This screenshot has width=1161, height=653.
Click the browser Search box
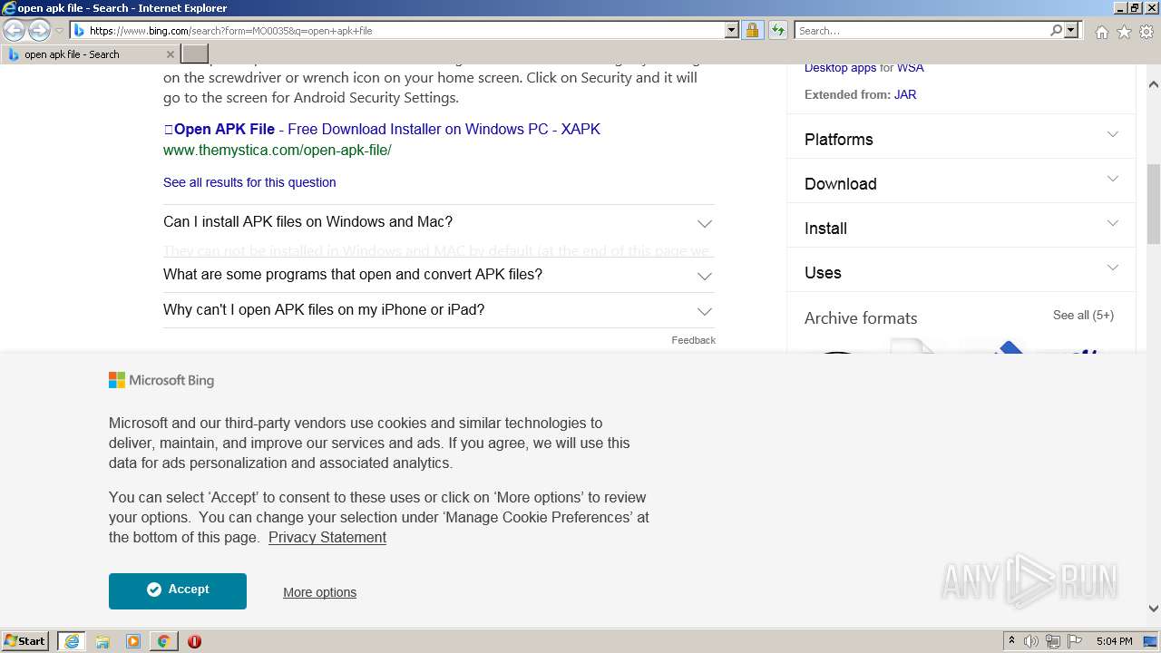(x=922, y=31)
